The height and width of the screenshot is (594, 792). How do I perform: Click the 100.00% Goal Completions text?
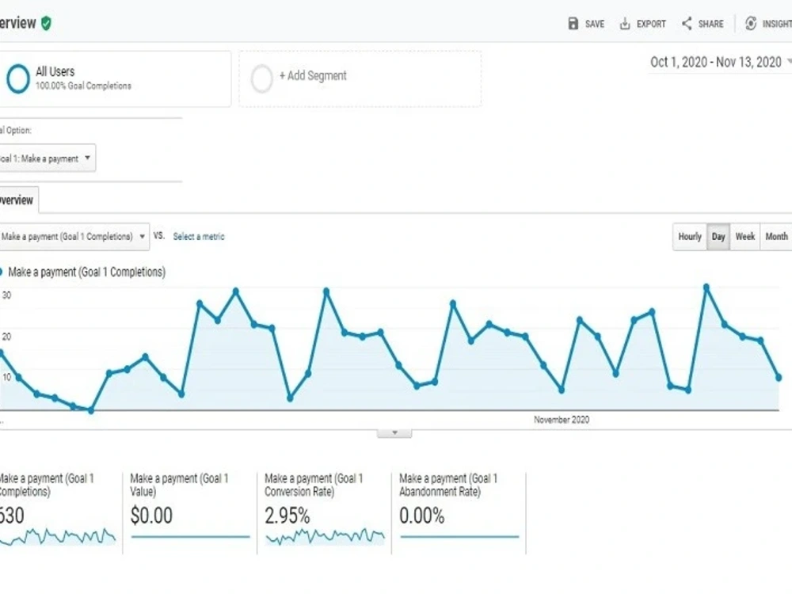[83, 86]
